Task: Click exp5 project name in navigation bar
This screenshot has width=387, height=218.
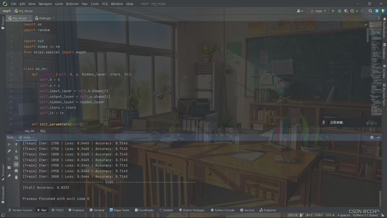Action: (7, 11)
